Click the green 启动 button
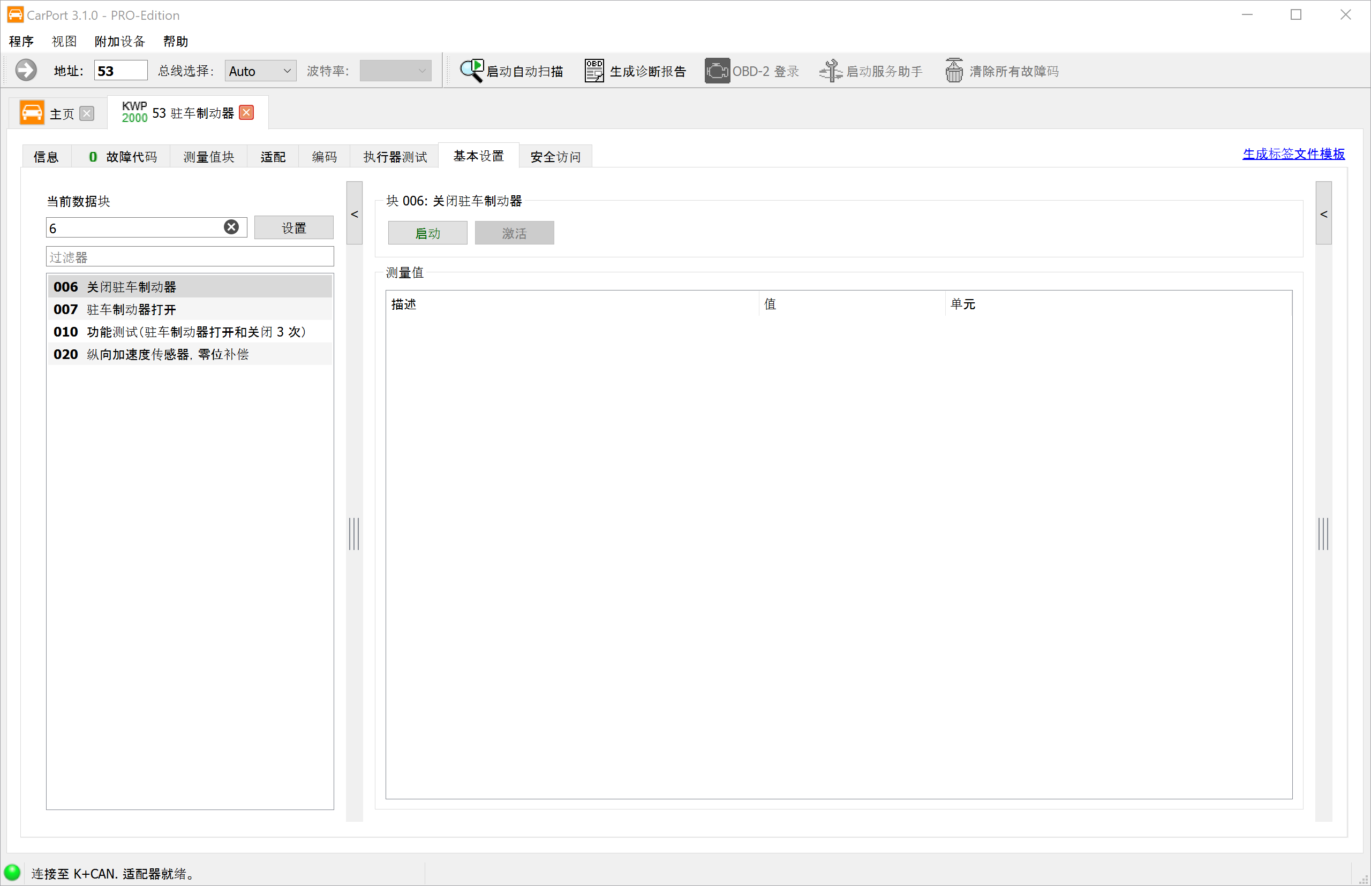 point(428,233)
